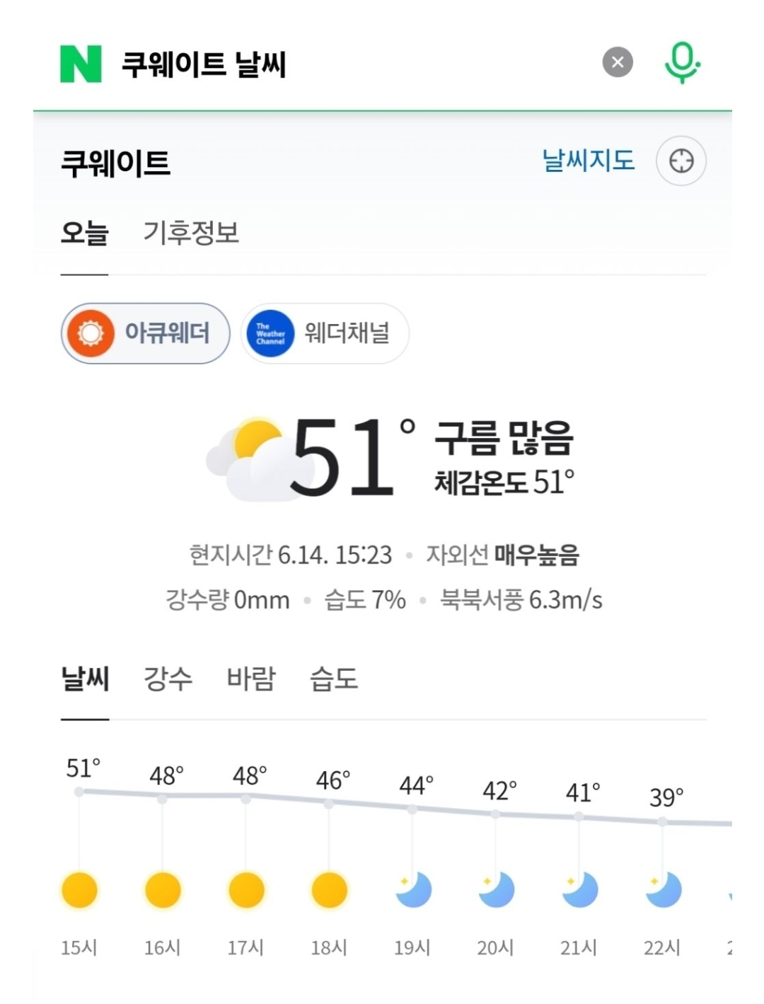Activate the green microphone voice search
This screenshot has width=764, height=1004.
[x=682, y=63]
